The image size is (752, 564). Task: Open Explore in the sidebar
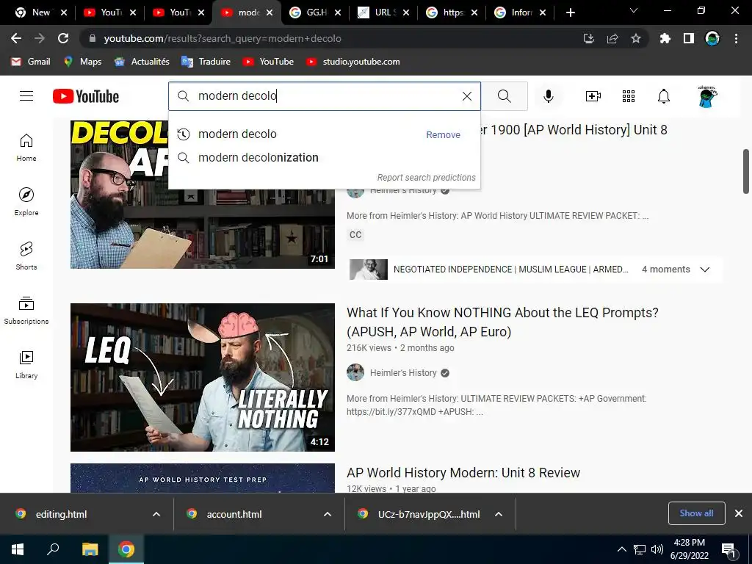point(26,201)
